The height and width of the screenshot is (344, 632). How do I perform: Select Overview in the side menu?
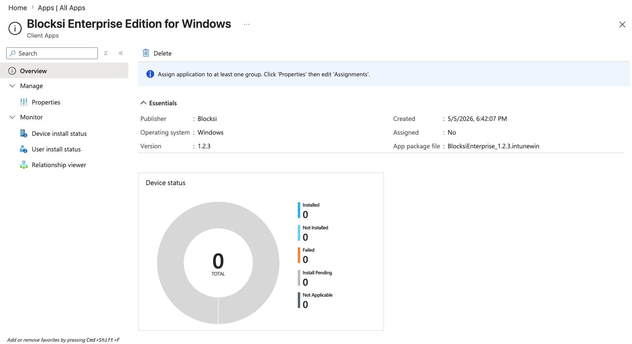pos(64,71)
